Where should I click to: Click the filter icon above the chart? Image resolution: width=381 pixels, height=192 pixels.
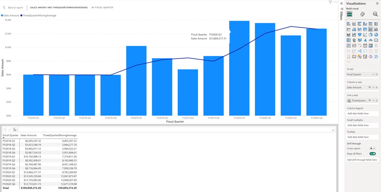coord(330,3)
